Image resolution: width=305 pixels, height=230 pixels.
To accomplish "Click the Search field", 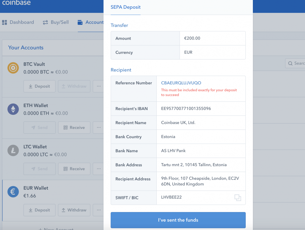I will (x=295, y=63).
